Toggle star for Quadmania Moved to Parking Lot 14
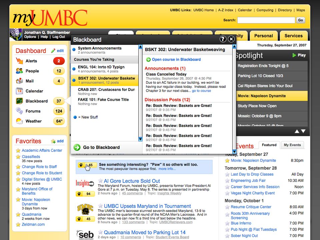This screenshot has height=240, width=320. (100, 232)
